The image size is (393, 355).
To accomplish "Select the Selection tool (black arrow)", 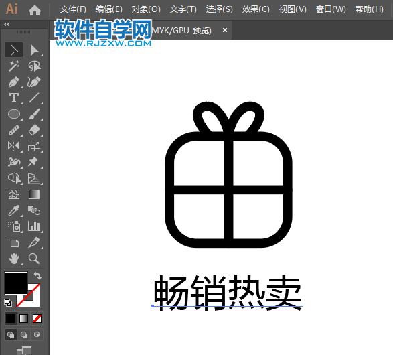I will pyautogui.click(x=14, y=50).
